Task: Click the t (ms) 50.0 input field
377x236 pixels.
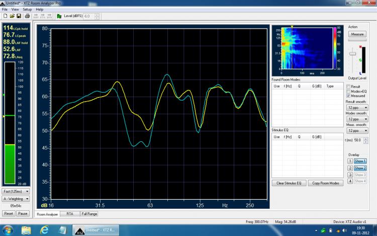Action: tap(358, 140)
